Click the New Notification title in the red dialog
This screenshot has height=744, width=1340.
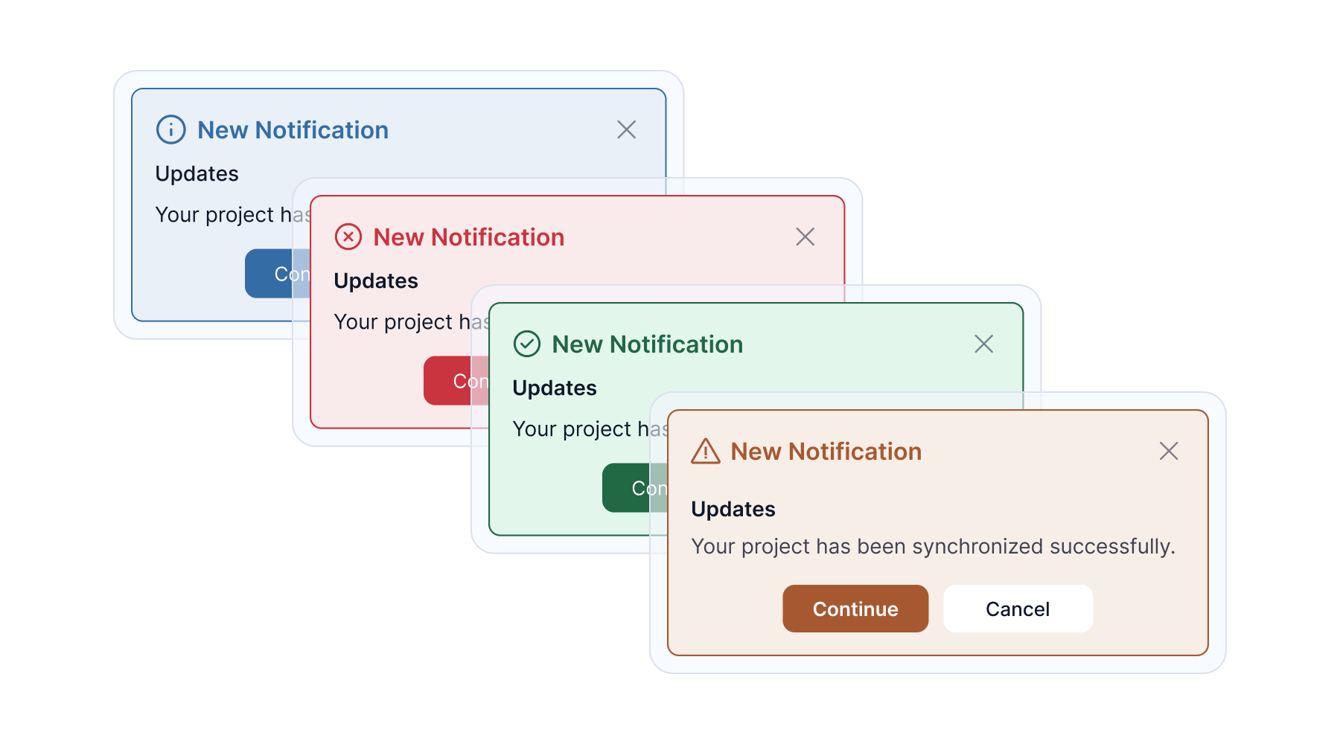pyautogui.click(x=468, y=237)
